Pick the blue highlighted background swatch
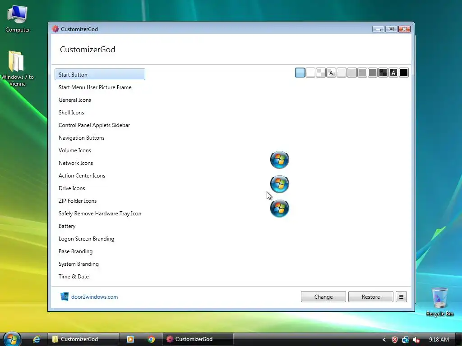The image size is (462, 346). pos(300,73)
